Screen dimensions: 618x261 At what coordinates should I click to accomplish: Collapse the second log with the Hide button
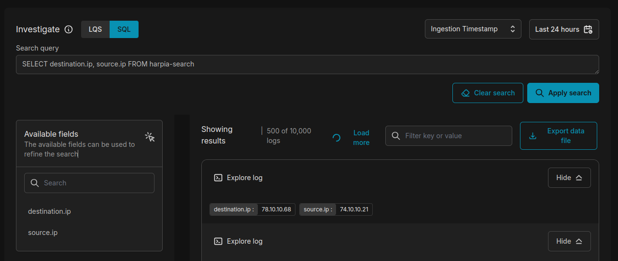(x=569, y=241)
